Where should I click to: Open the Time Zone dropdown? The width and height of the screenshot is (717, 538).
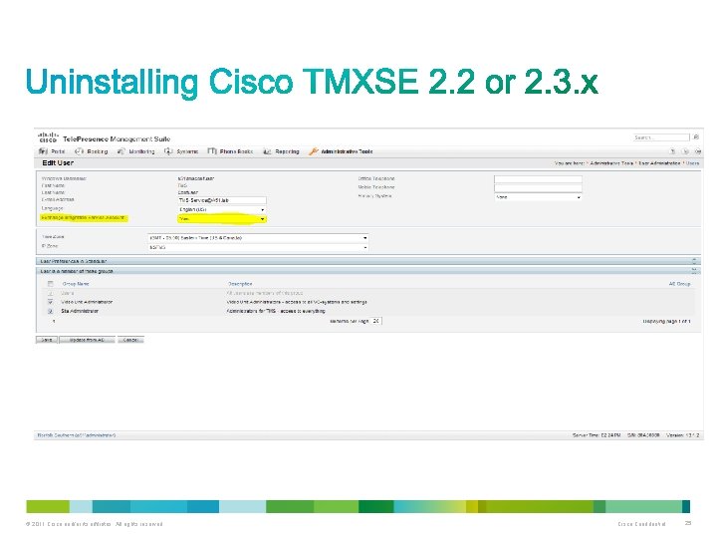(x=258, y=238)
